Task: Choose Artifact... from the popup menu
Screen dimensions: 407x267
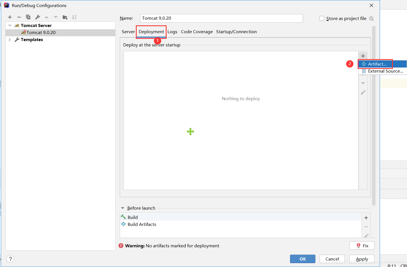Action: [382, 64]
